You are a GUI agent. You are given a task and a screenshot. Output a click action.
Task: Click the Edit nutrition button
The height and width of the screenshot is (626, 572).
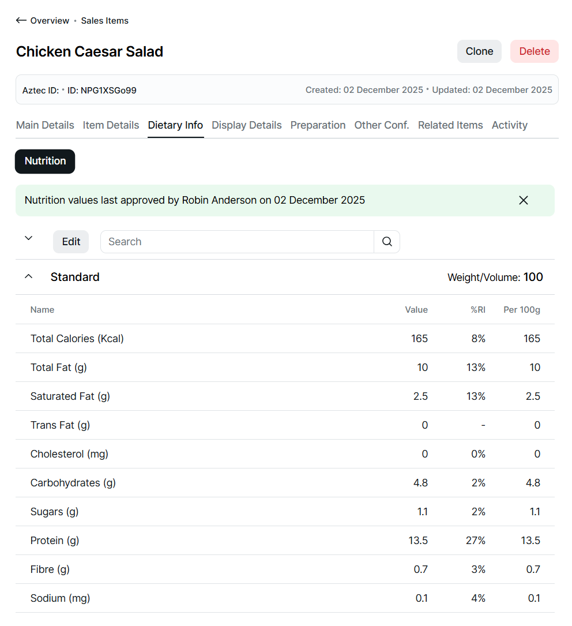(x=71, y=242)
